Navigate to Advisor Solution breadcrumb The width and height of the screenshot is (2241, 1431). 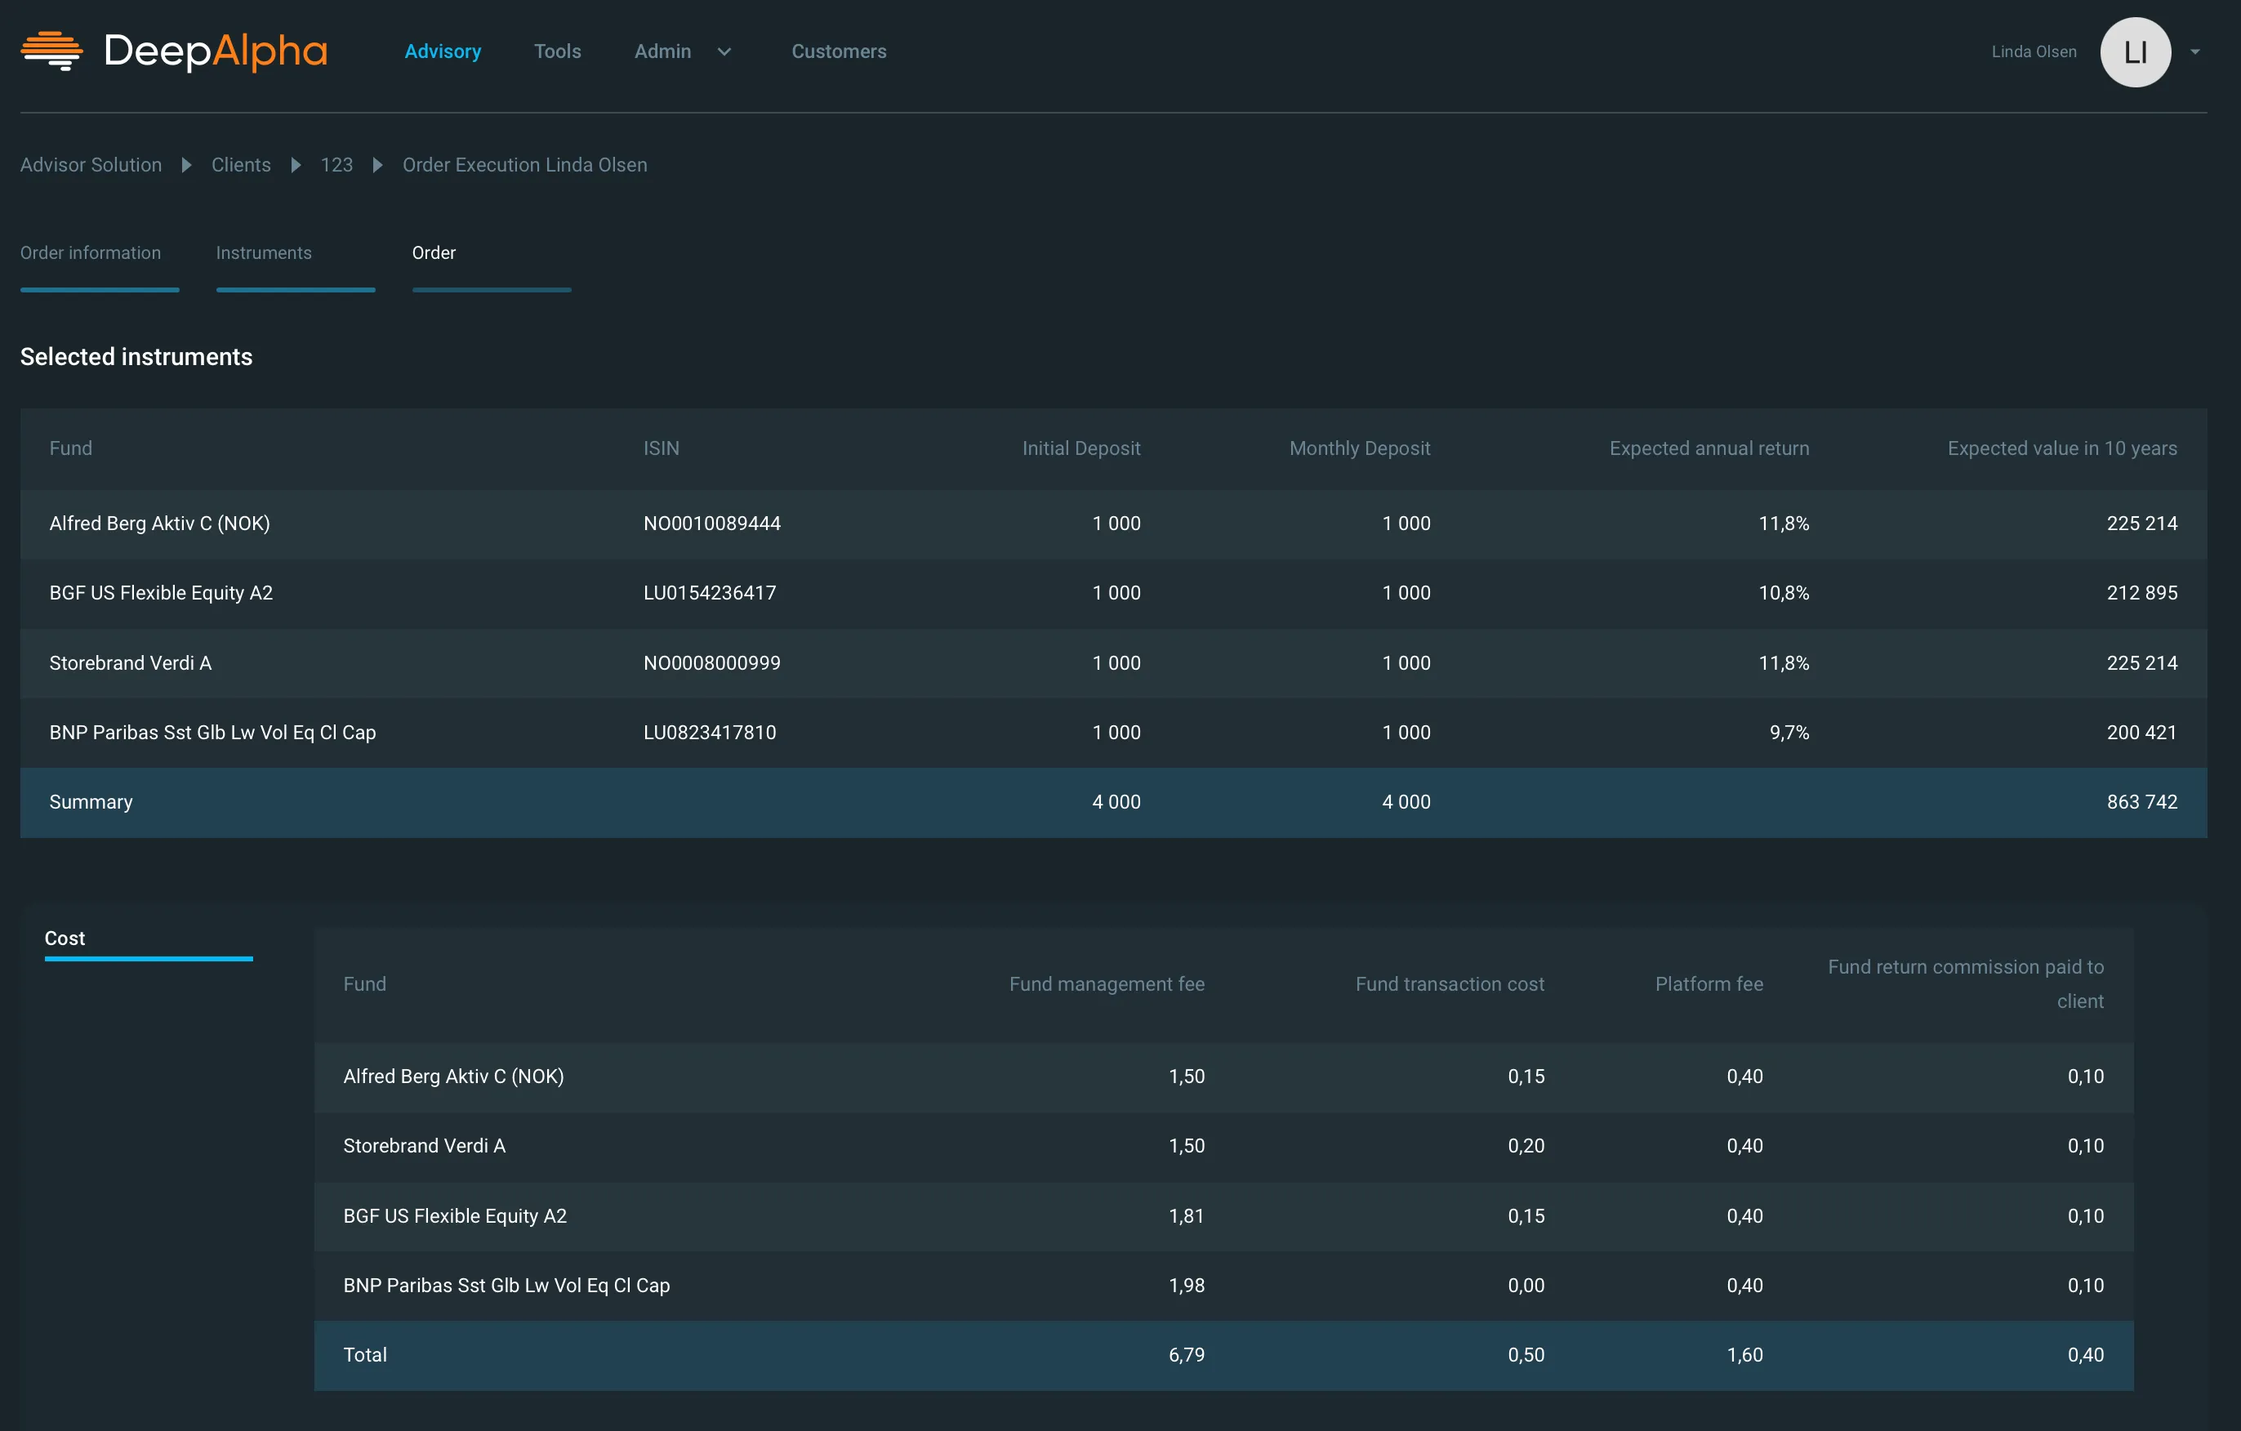(91, 165)
